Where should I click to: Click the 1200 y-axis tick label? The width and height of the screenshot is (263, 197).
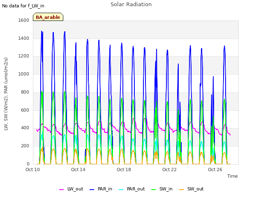(x=24, y=56)
